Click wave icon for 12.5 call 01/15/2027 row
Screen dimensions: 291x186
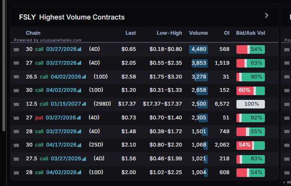pyautogui.click(x=16, y=104)
